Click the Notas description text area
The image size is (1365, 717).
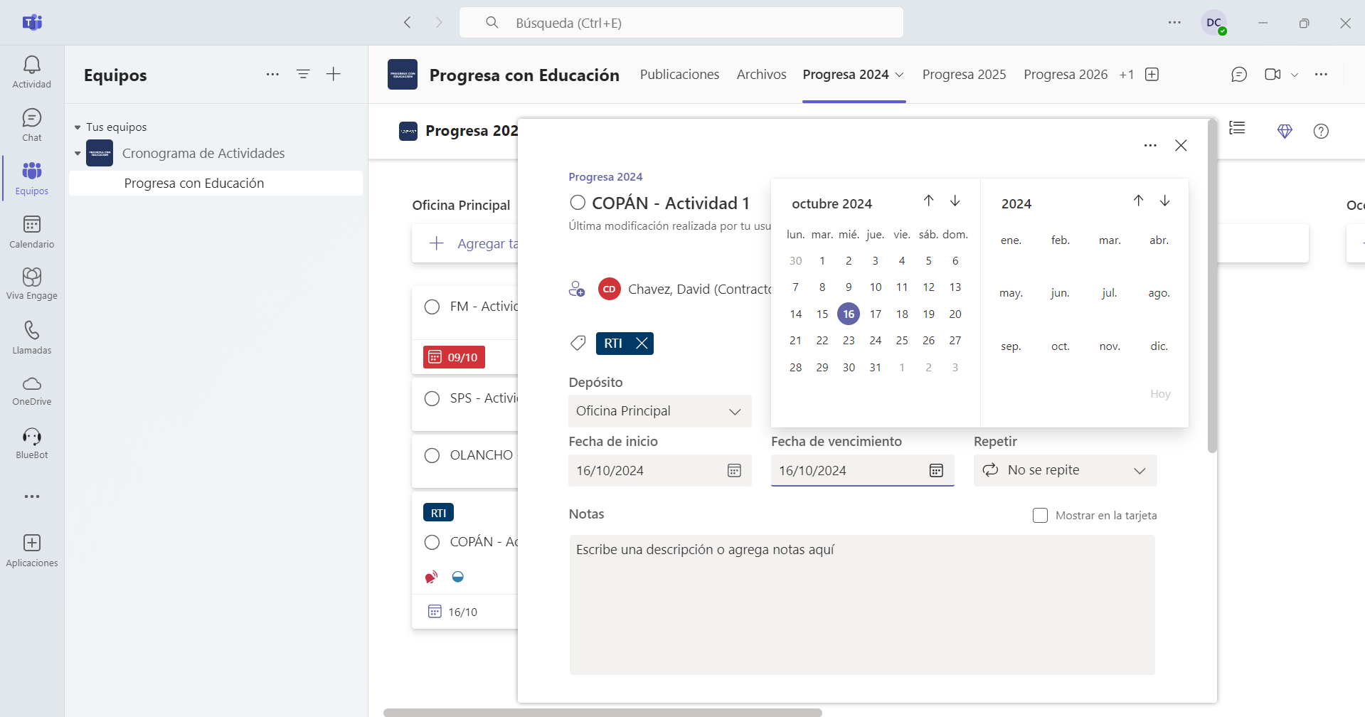(x=862, y=605)
